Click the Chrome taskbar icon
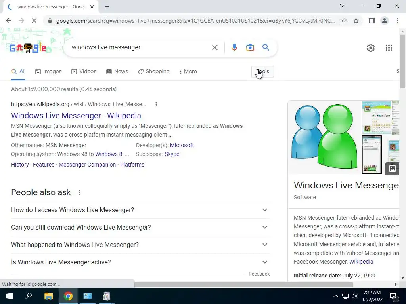The image size is (406, 304). point(68,296)
